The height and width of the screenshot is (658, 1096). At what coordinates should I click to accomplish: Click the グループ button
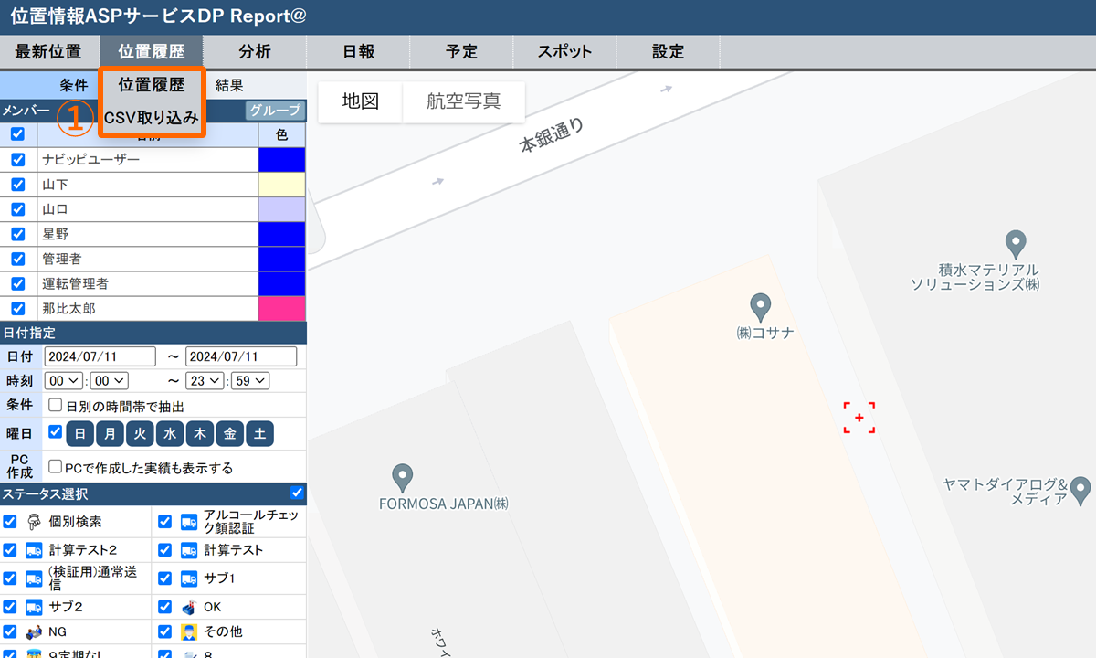coord(275,111)
